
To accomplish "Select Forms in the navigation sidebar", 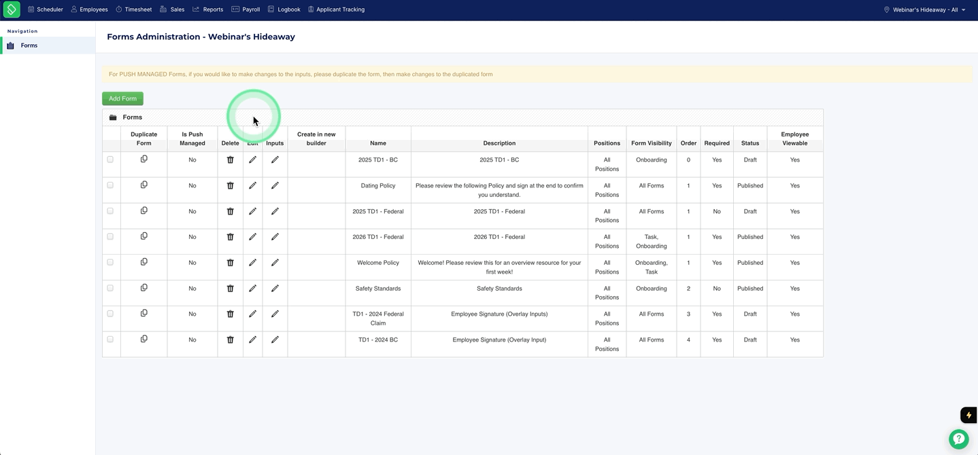I will 48,45.
